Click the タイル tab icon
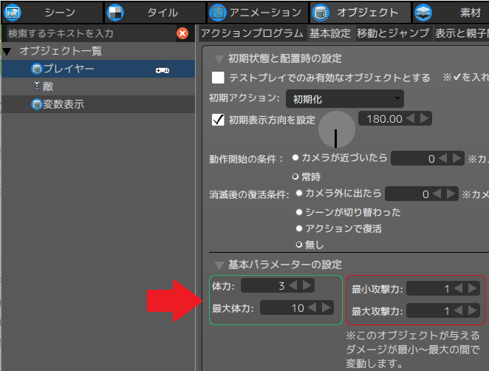The image size is (489, 371). [115, 13]
